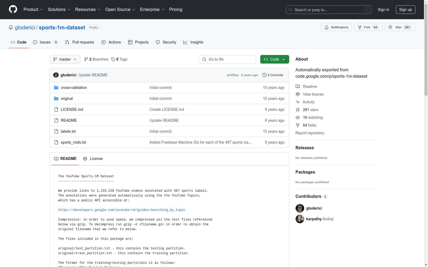Click the labels.txt file name
428x267 pixels.
pyautogui.click(x=68, y=131)
